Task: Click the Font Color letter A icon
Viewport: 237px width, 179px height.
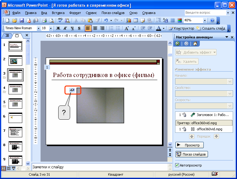Action: tap(158, 28)
